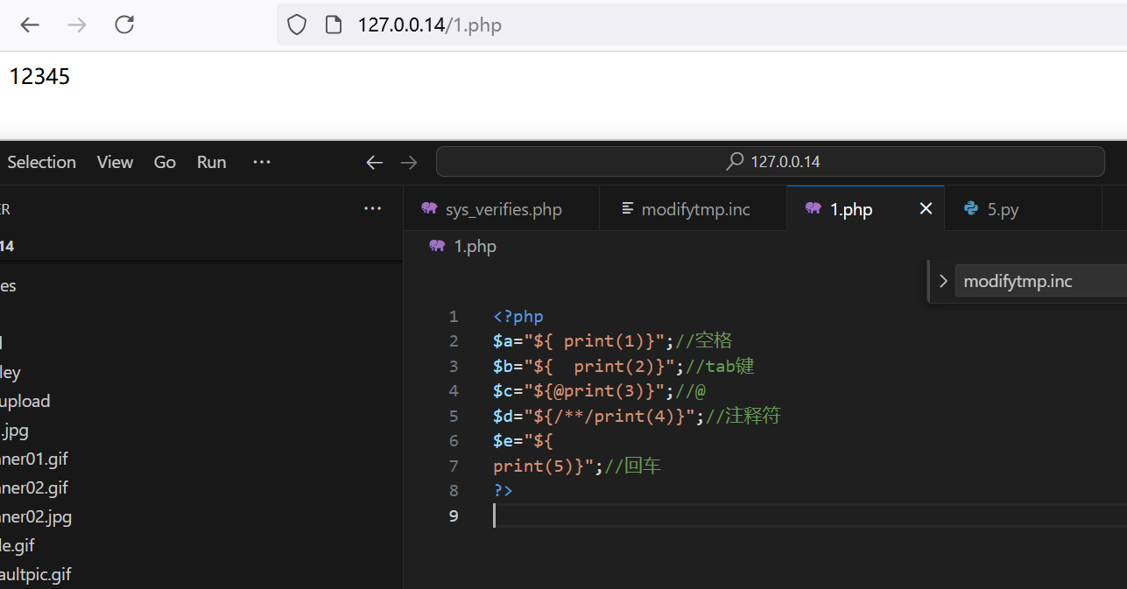1127x589 pixels.
Task: Close the 1.php editor tab
Action: click(926, 209)
